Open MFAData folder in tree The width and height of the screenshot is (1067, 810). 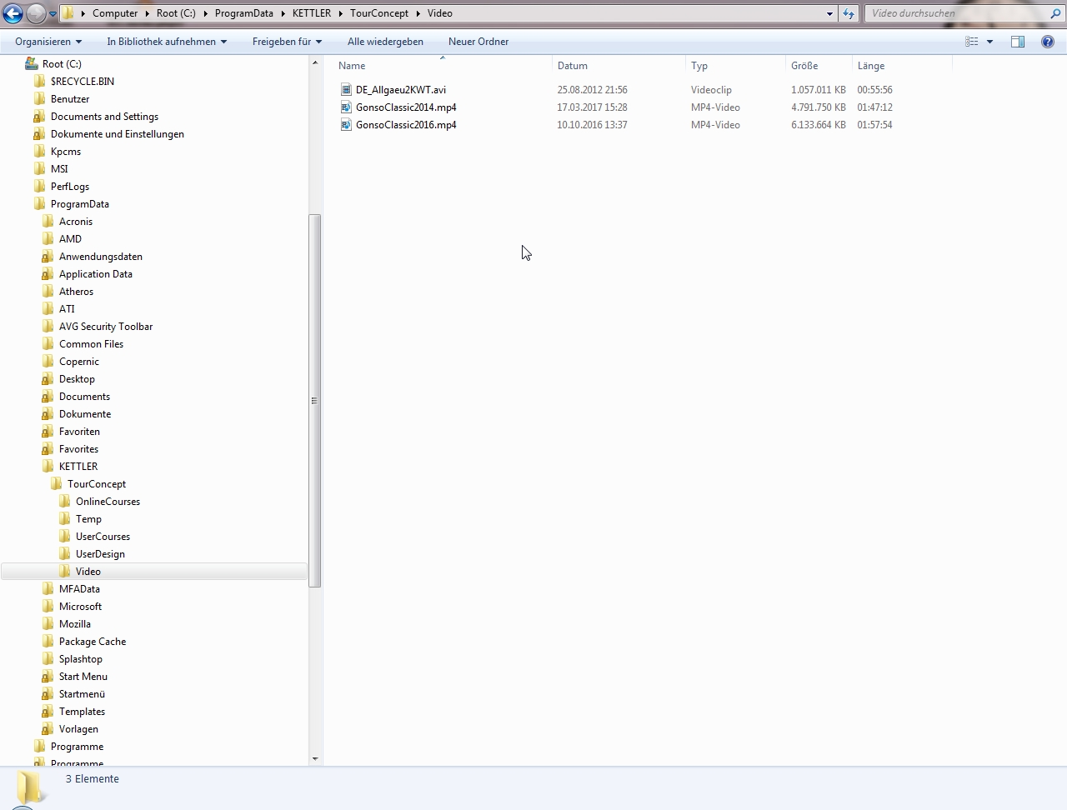pos(79,589)
